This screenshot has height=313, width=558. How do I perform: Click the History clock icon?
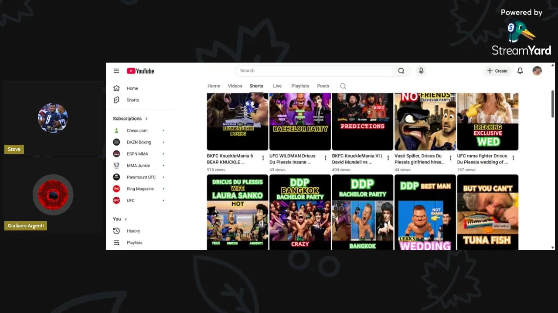[116, 231]
